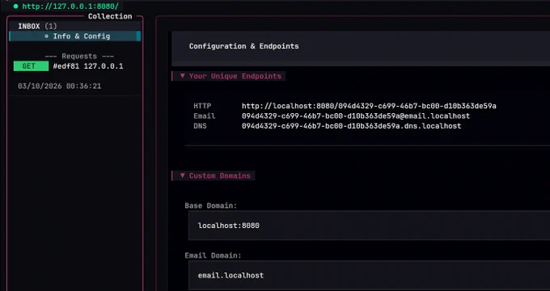Click the Base Domain field localhost:8080

coord(369,226)
